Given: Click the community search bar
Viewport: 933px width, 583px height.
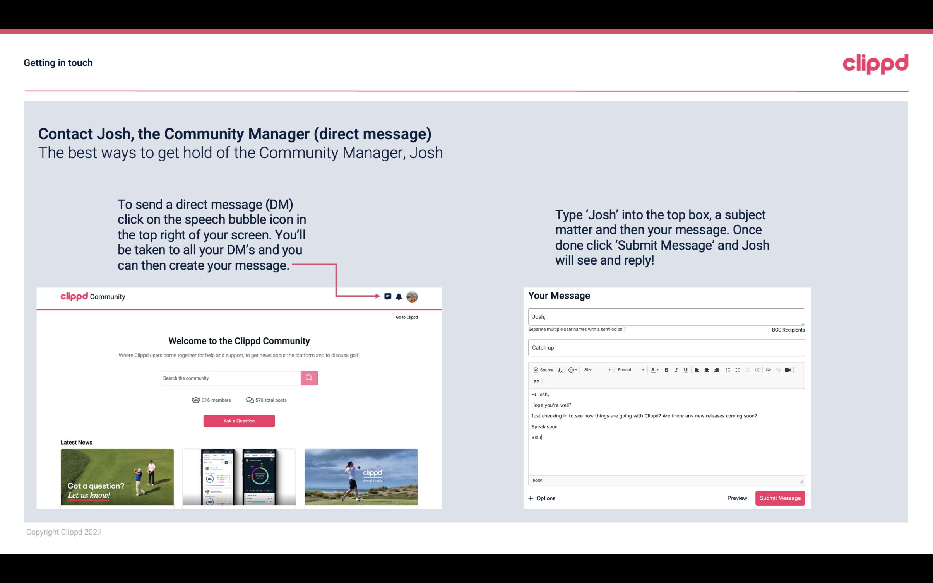Looking at the screenshot, I should 230,378.
